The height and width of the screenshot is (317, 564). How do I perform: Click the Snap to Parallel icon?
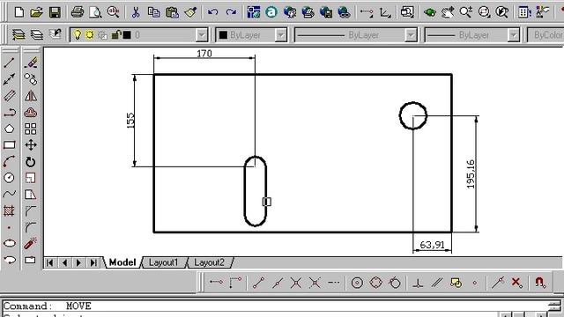coord(437,283)
